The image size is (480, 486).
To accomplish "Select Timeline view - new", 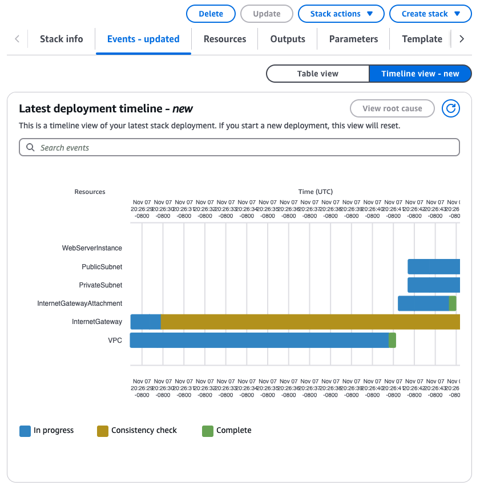I will point(420,74).
